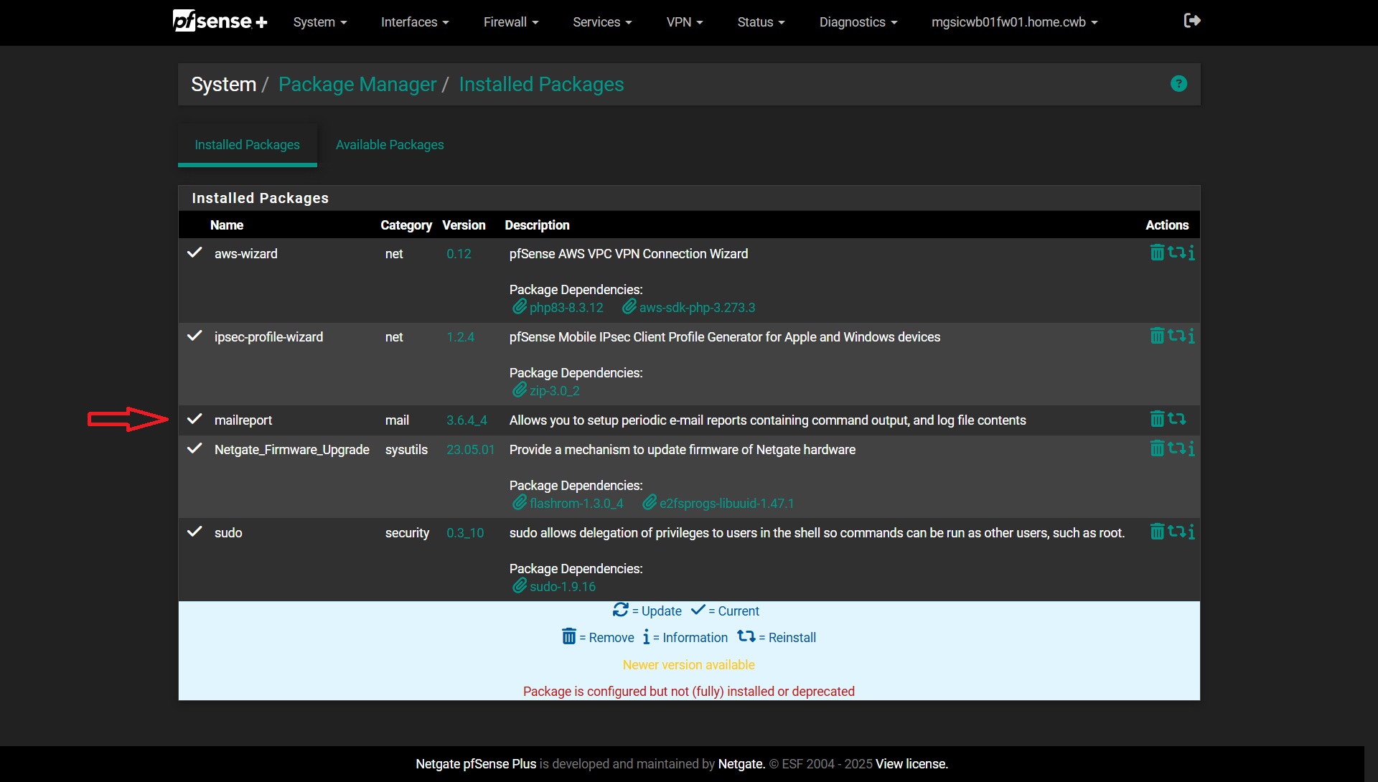This screenshot has height=782, width=1378.
Task: Click the Installed Packages panel heading
Action: pyautogui.click(x=260, y=198)
